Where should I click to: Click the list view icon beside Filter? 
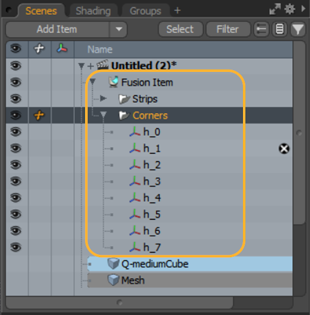[x=280, y=30]
